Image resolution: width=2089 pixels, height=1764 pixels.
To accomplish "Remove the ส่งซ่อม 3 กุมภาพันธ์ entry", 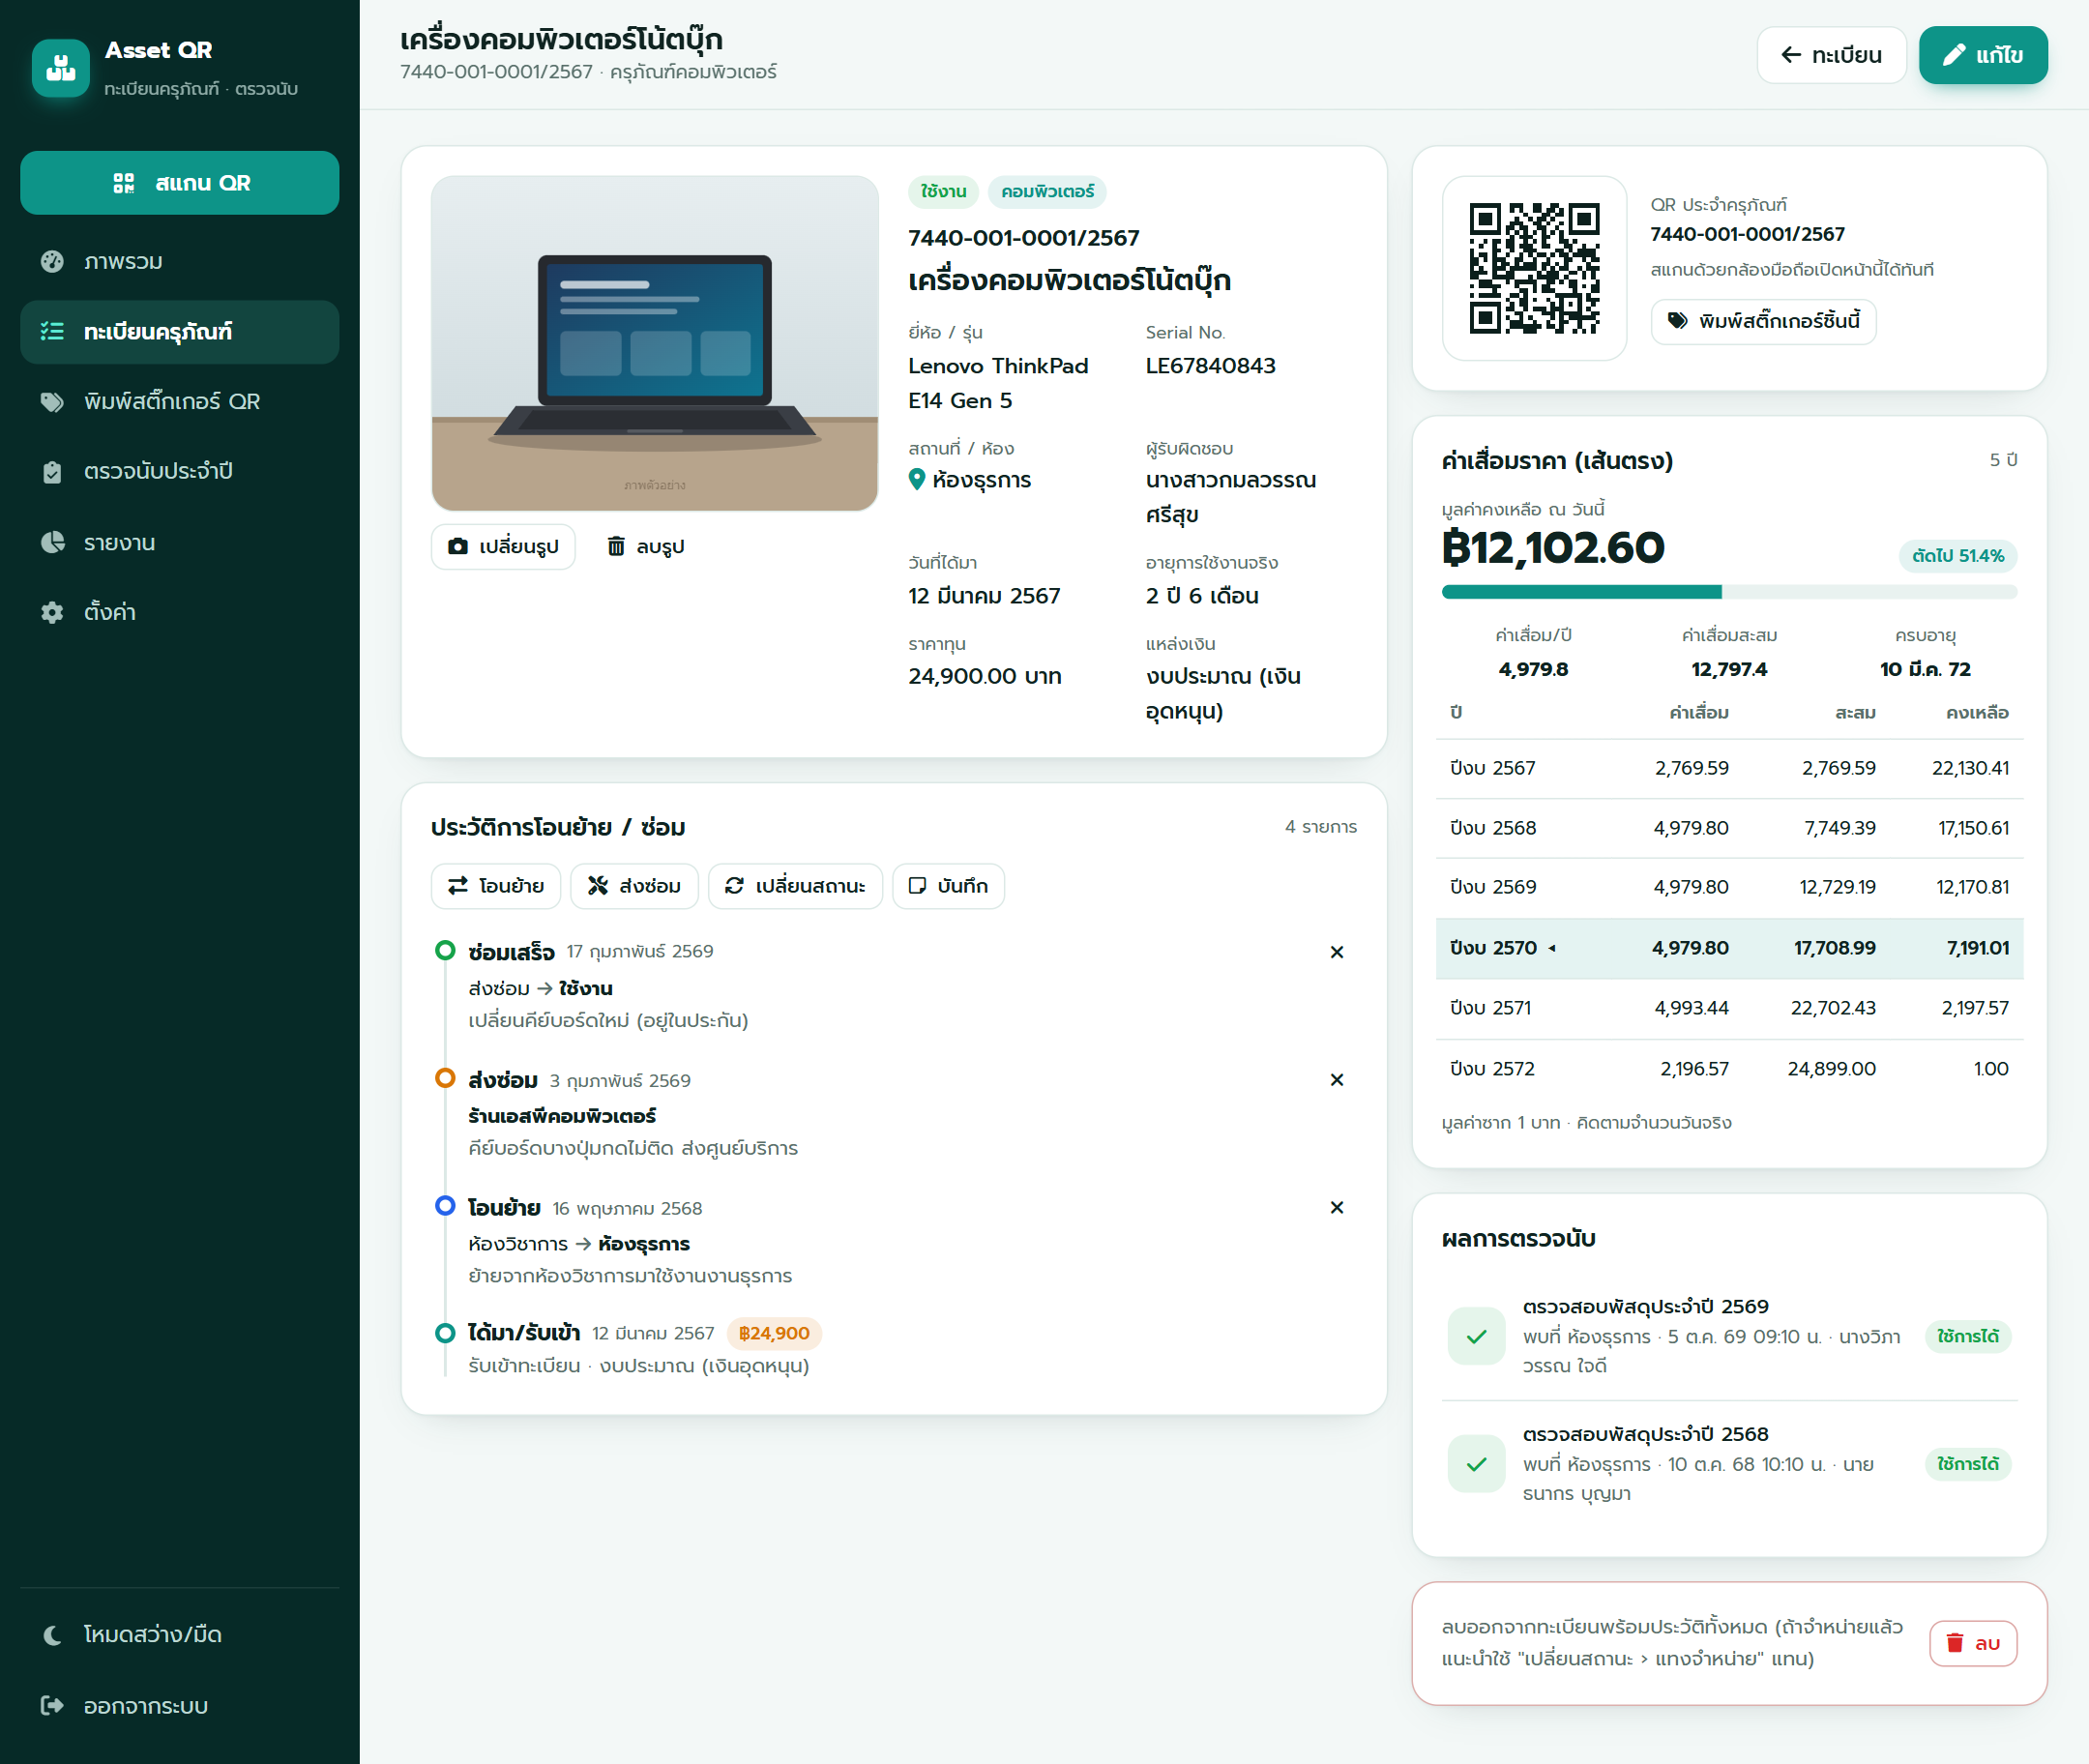I will (x=1337, y=1081).
